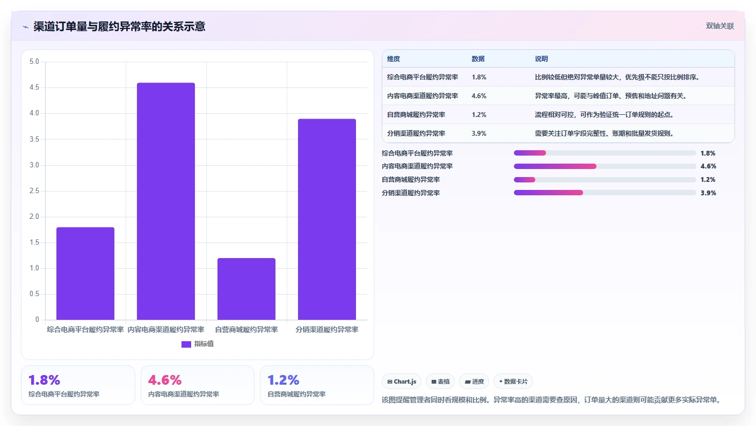Image resolution: width=756 pixels, height=426 pixels.
Task: Select the 进度 tag chip
Action: (474, 381)
